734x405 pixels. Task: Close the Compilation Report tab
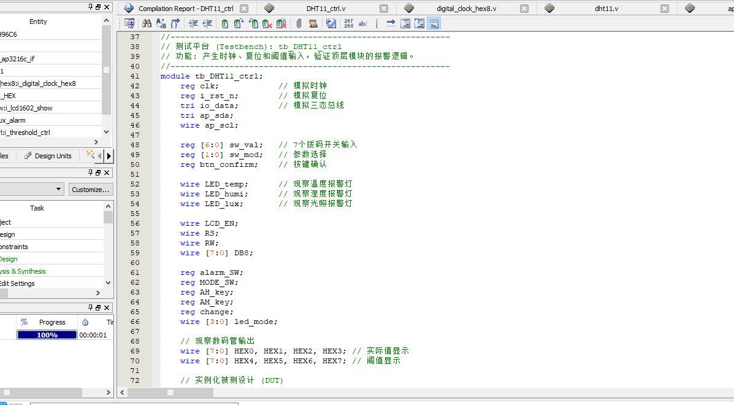click(244, 9)
